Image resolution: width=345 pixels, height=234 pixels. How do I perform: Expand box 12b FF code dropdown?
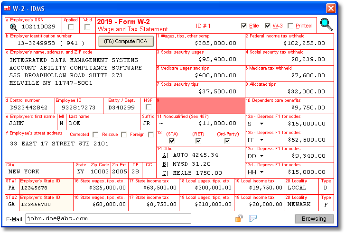click(262, 140)
